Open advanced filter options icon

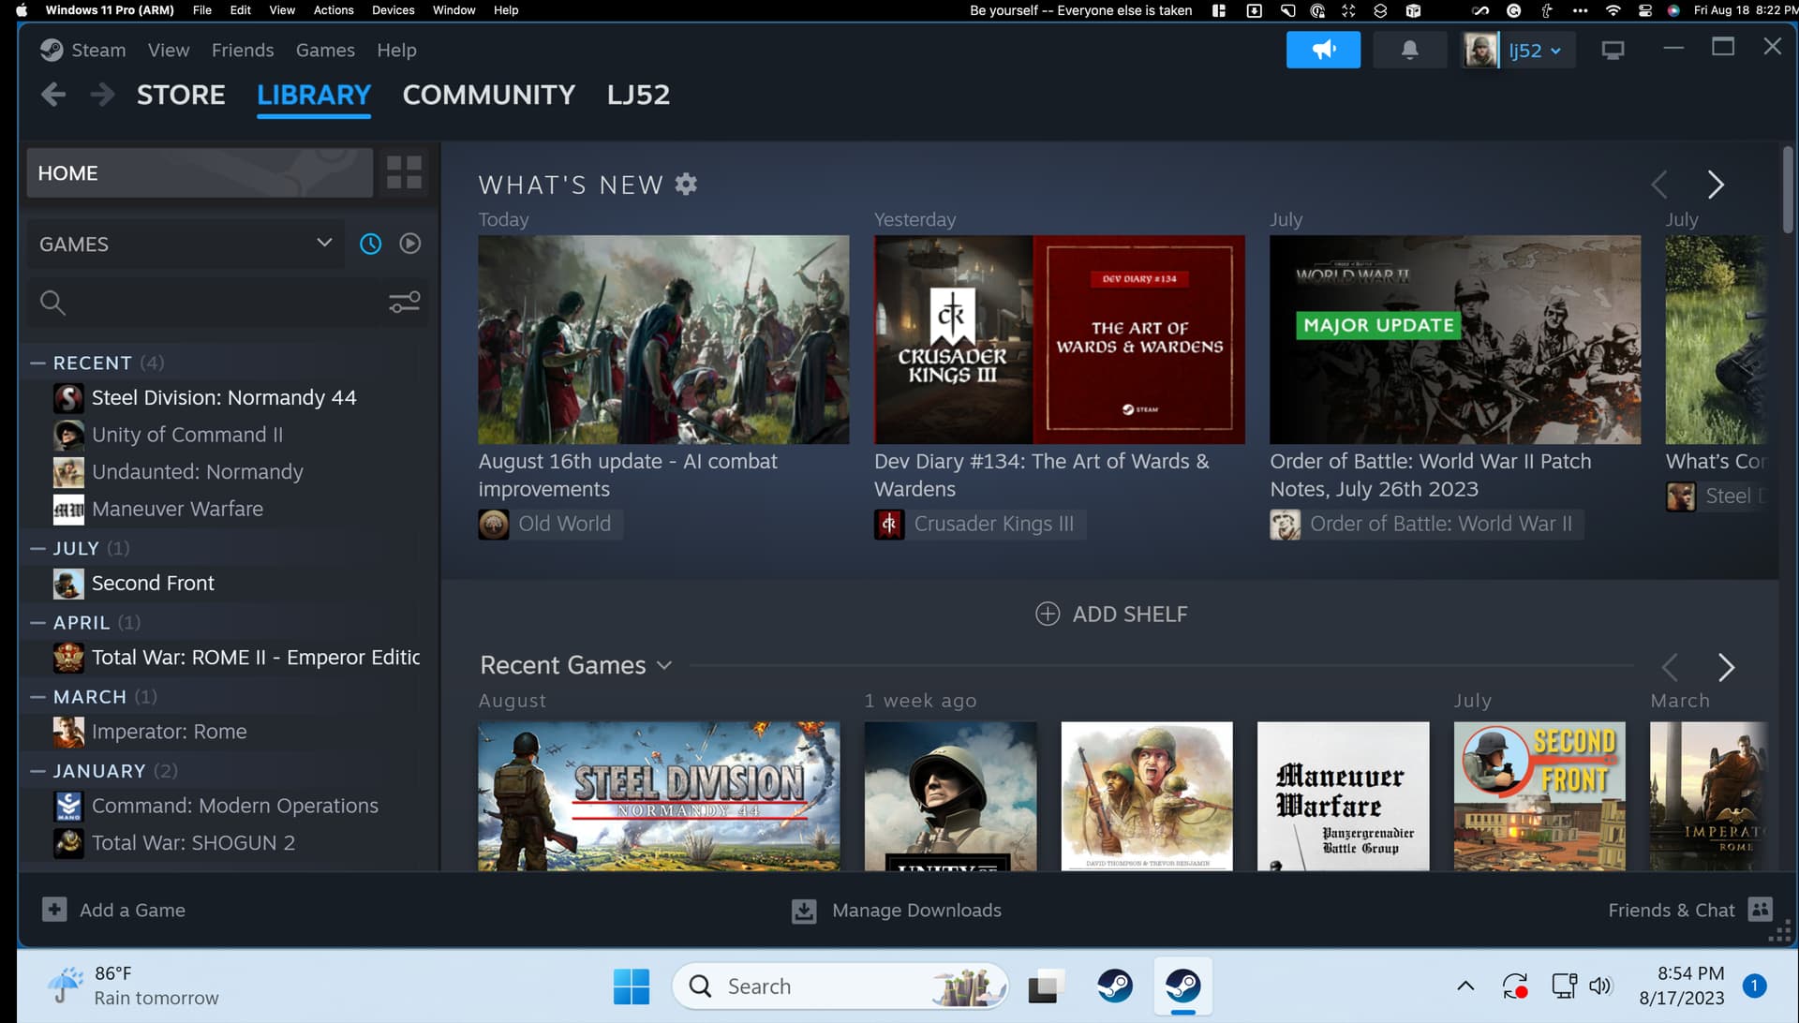pos(404,303)
